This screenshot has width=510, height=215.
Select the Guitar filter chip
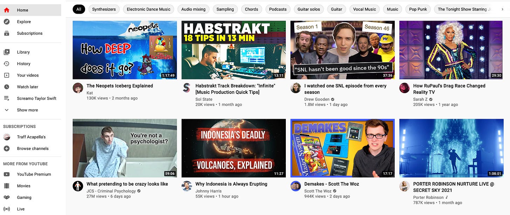pos(337,9)
